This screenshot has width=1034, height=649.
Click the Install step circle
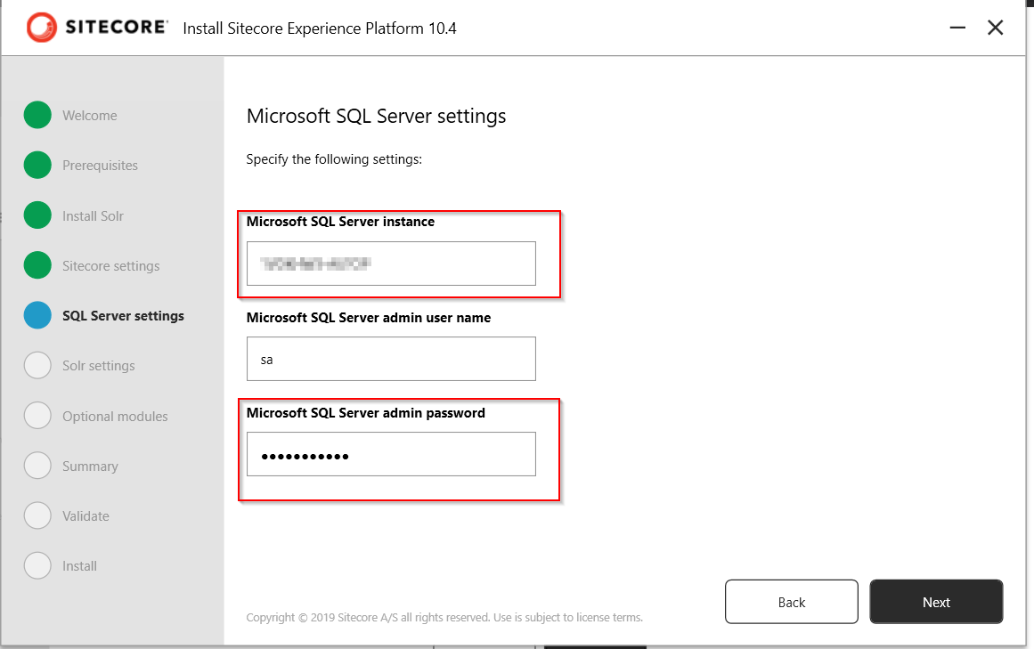(37, 565)
